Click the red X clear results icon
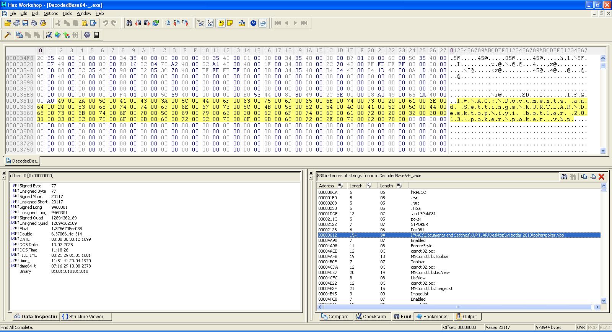Image resolution: width=612 pixels, height=332 pixels. pyautogui.click(x=601, y=176)
